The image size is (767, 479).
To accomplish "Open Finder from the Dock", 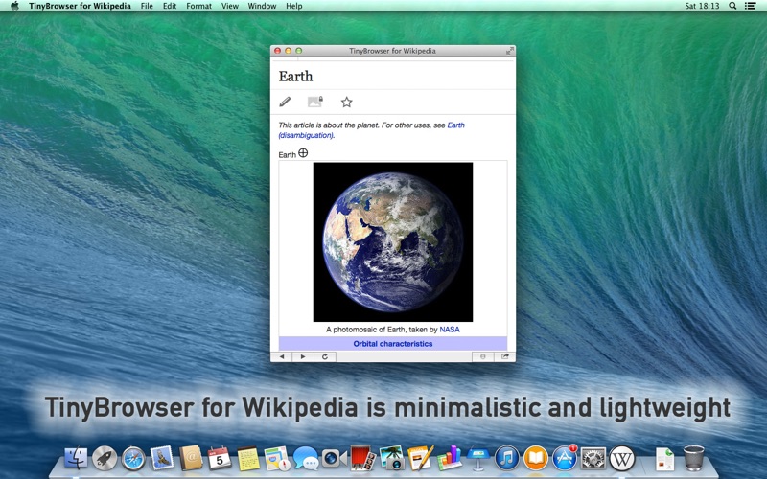I will (76, 459).
